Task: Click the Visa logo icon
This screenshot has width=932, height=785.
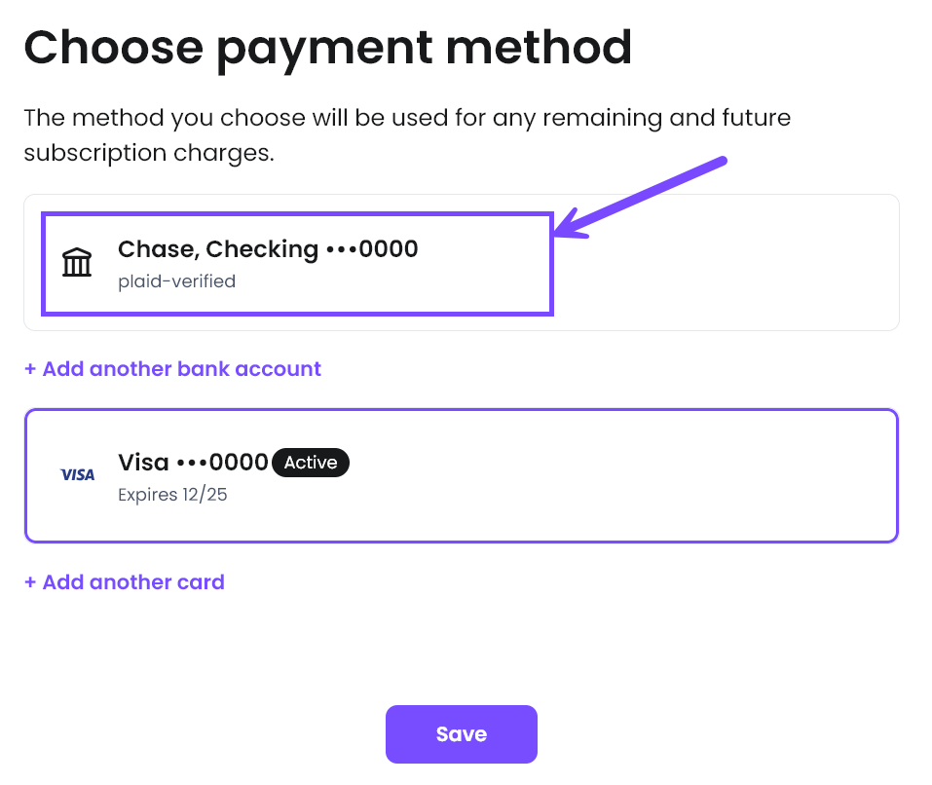Action: [x=77, y=475]
